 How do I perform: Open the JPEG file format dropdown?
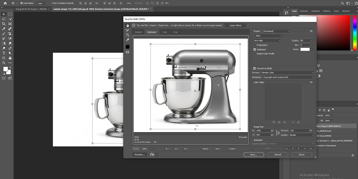tap(269, 36)
